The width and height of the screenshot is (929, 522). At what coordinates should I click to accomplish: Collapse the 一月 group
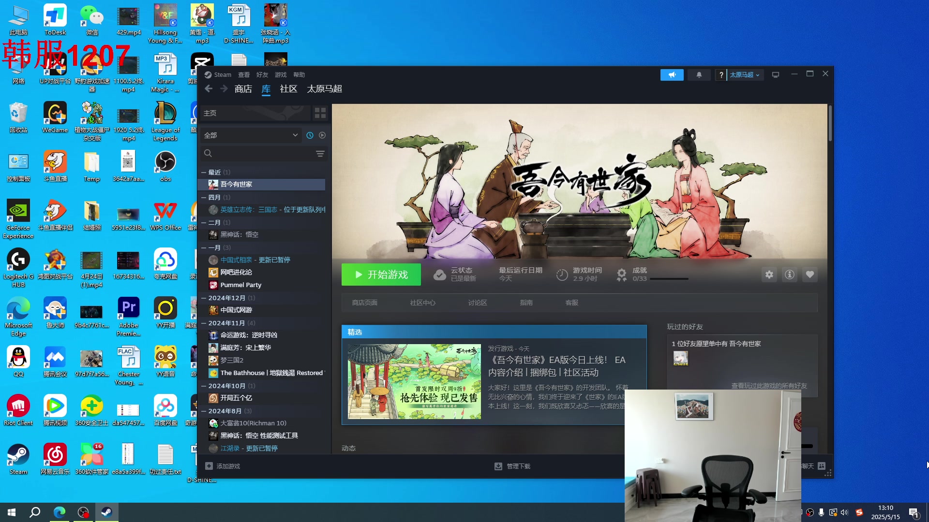204,247
